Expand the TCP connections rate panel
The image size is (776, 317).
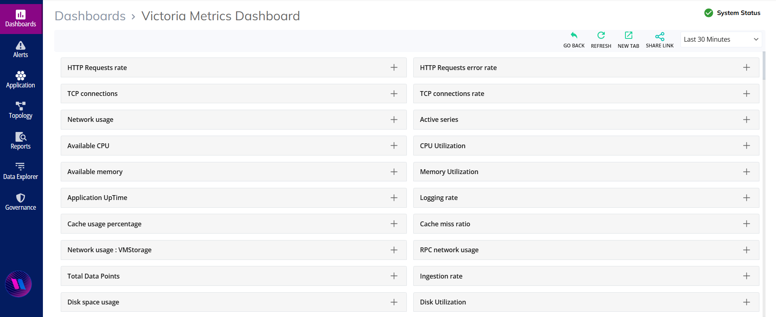(746, 94)
